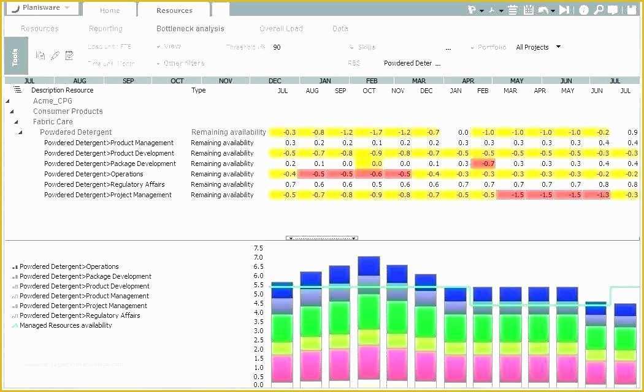Select the Resources tab
Viewport: 644px width, 392px height.
174,10
